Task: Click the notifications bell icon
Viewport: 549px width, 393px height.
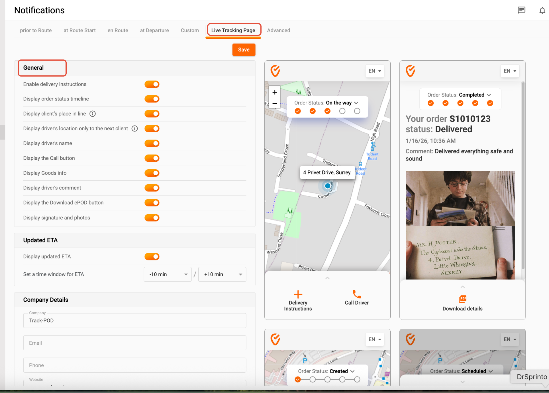Action: coord(542,11)
